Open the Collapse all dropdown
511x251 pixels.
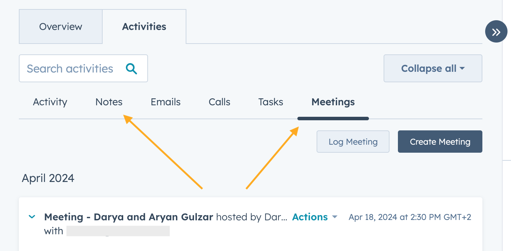tap(432, 68)
